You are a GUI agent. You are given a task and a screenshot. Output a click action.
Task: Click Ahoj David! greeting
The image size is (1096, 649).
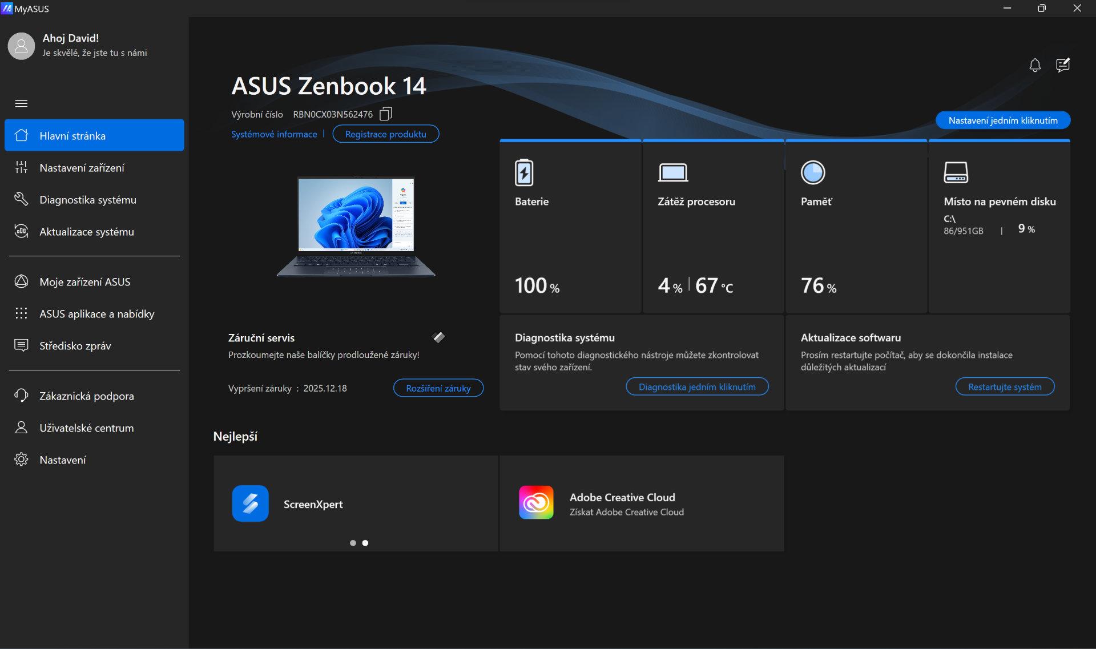pos(71,38)
